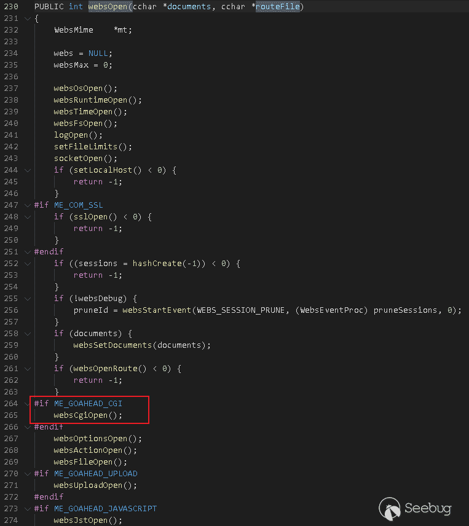The image size is (469, 526).
Task: Collapse the function body fold at line 231
Action: point(28,19)
